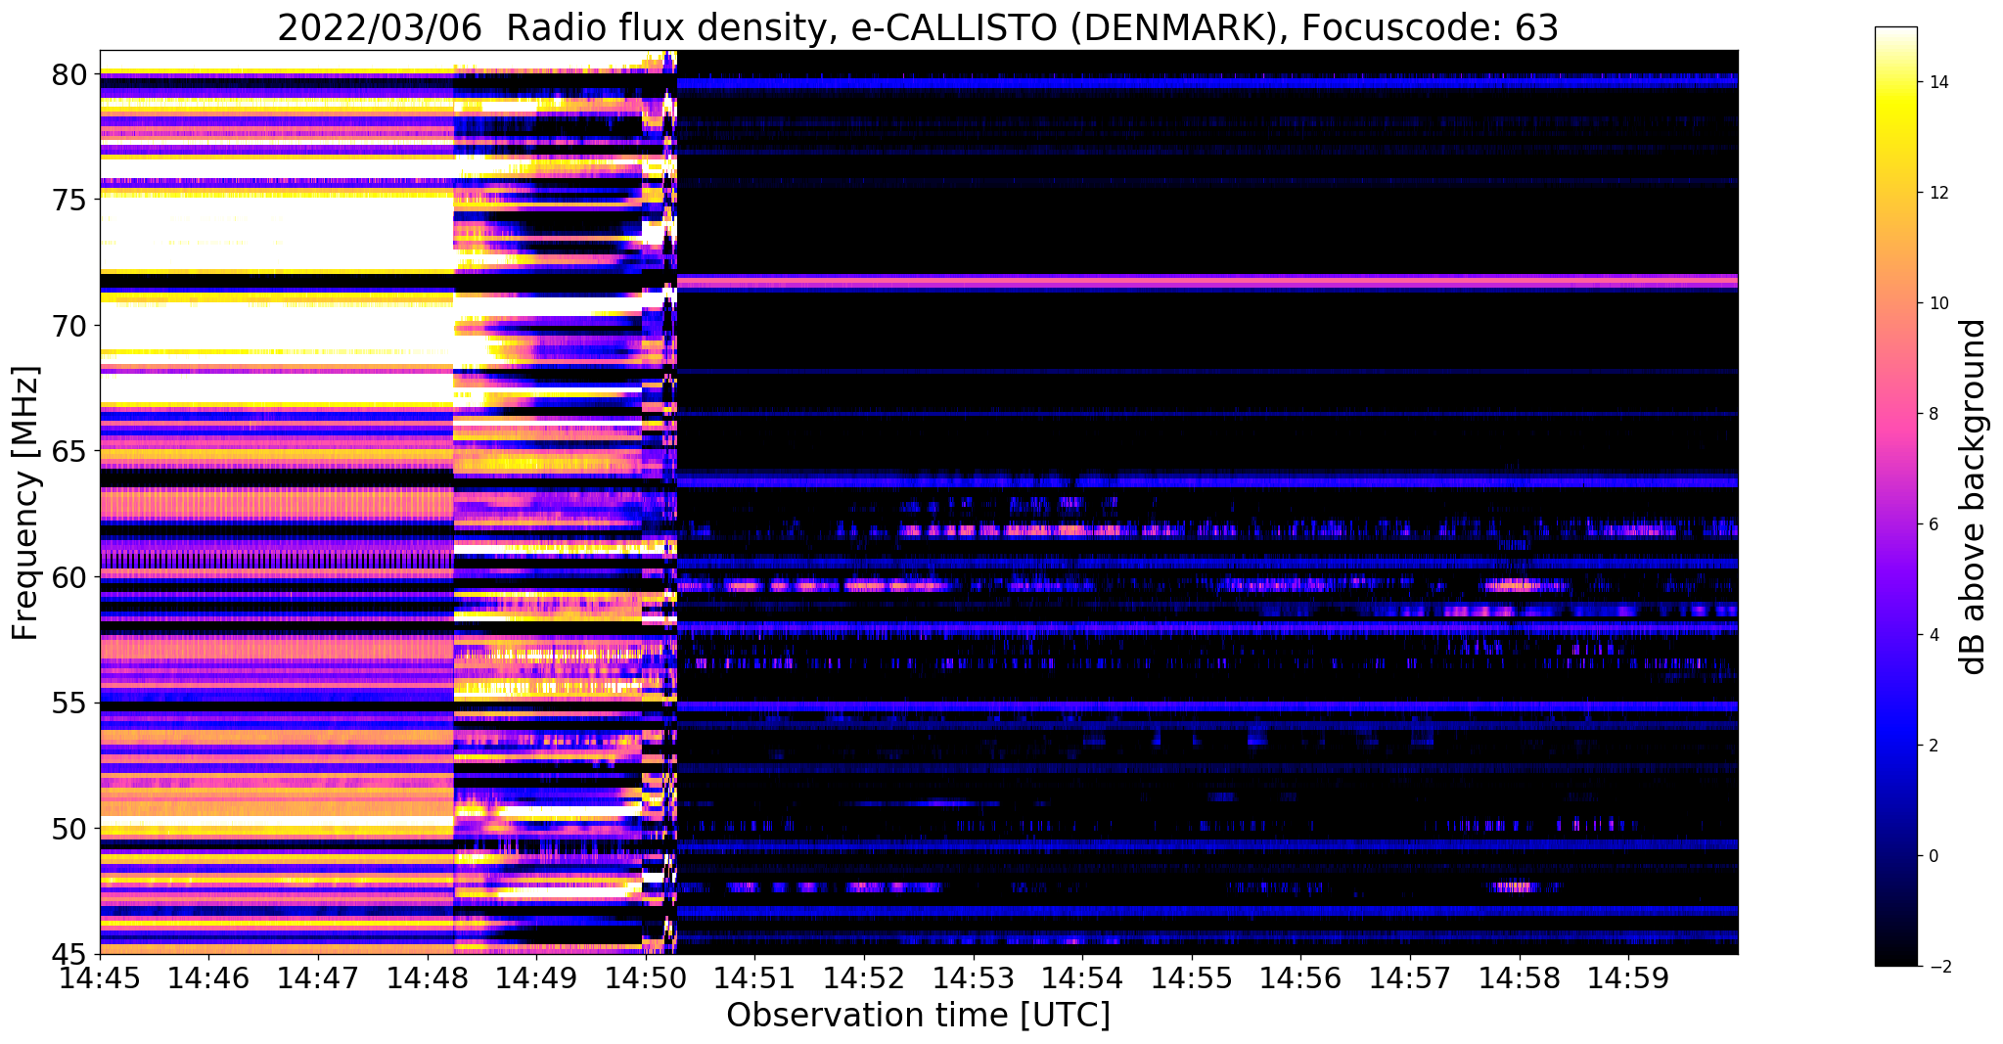Click the 14:55 time tick label
Viewport: 2003px width, 1044px height.
[1192, 977]
